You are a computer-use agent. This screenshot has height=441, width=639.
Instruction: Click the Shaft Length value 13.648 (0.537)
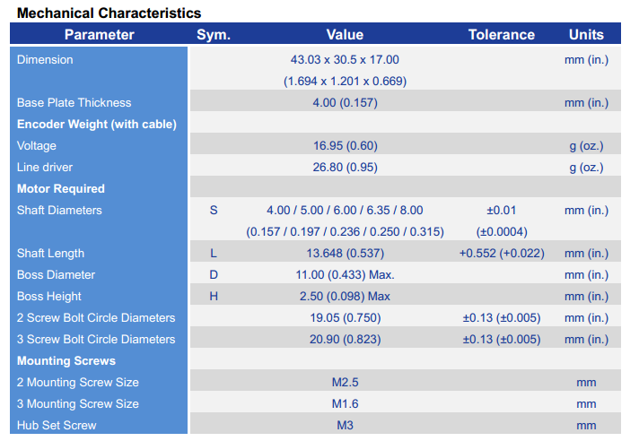point(345,254)
